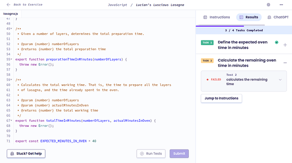Click the totalTimeInMinutes function name

(x=63, y=120)
